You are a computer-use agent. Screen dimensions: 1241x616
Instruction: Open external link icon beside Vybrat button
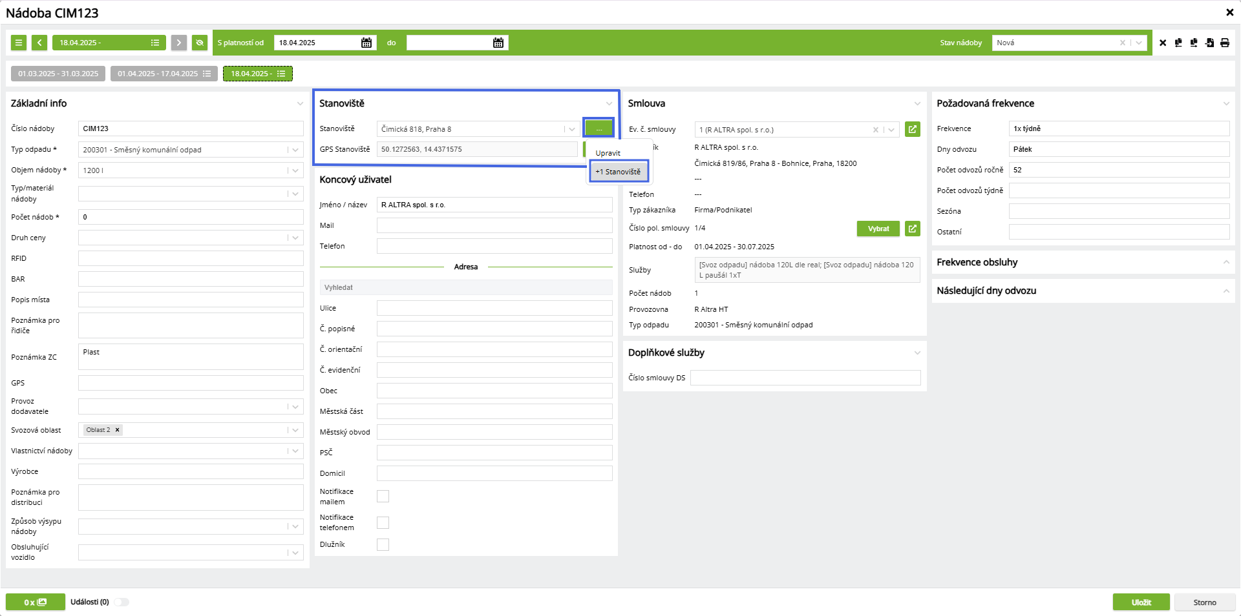point(913,229)
